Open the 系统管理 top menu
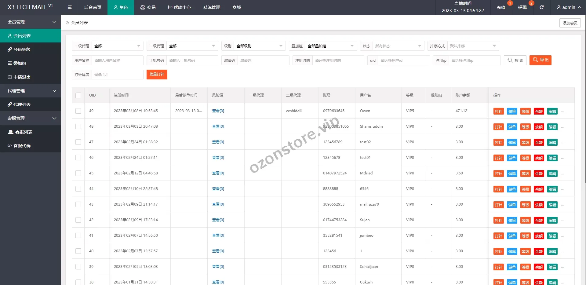Image resolution: width=586 pixels, height=285 pixels. 211,7
